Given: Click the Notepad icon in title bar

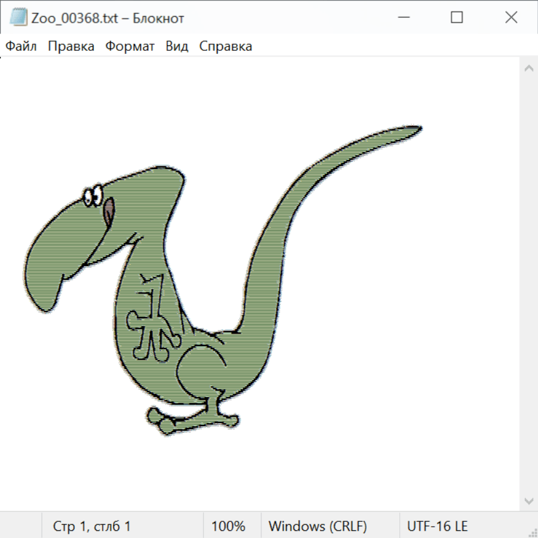Looking at the screenshot, I should tap(18, 18).
